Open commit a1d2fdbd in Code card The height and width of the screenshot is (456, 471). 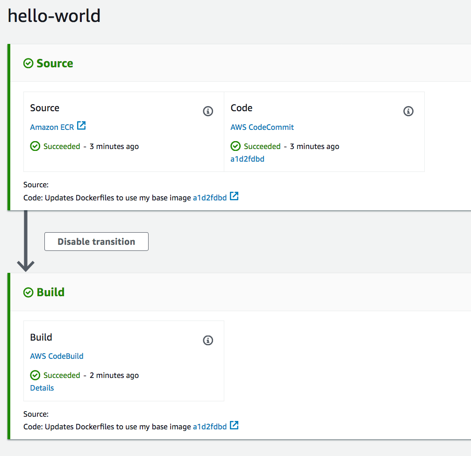point(247,159)
